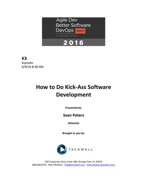Click the TECHWELL wordmark text

point(81,149)
